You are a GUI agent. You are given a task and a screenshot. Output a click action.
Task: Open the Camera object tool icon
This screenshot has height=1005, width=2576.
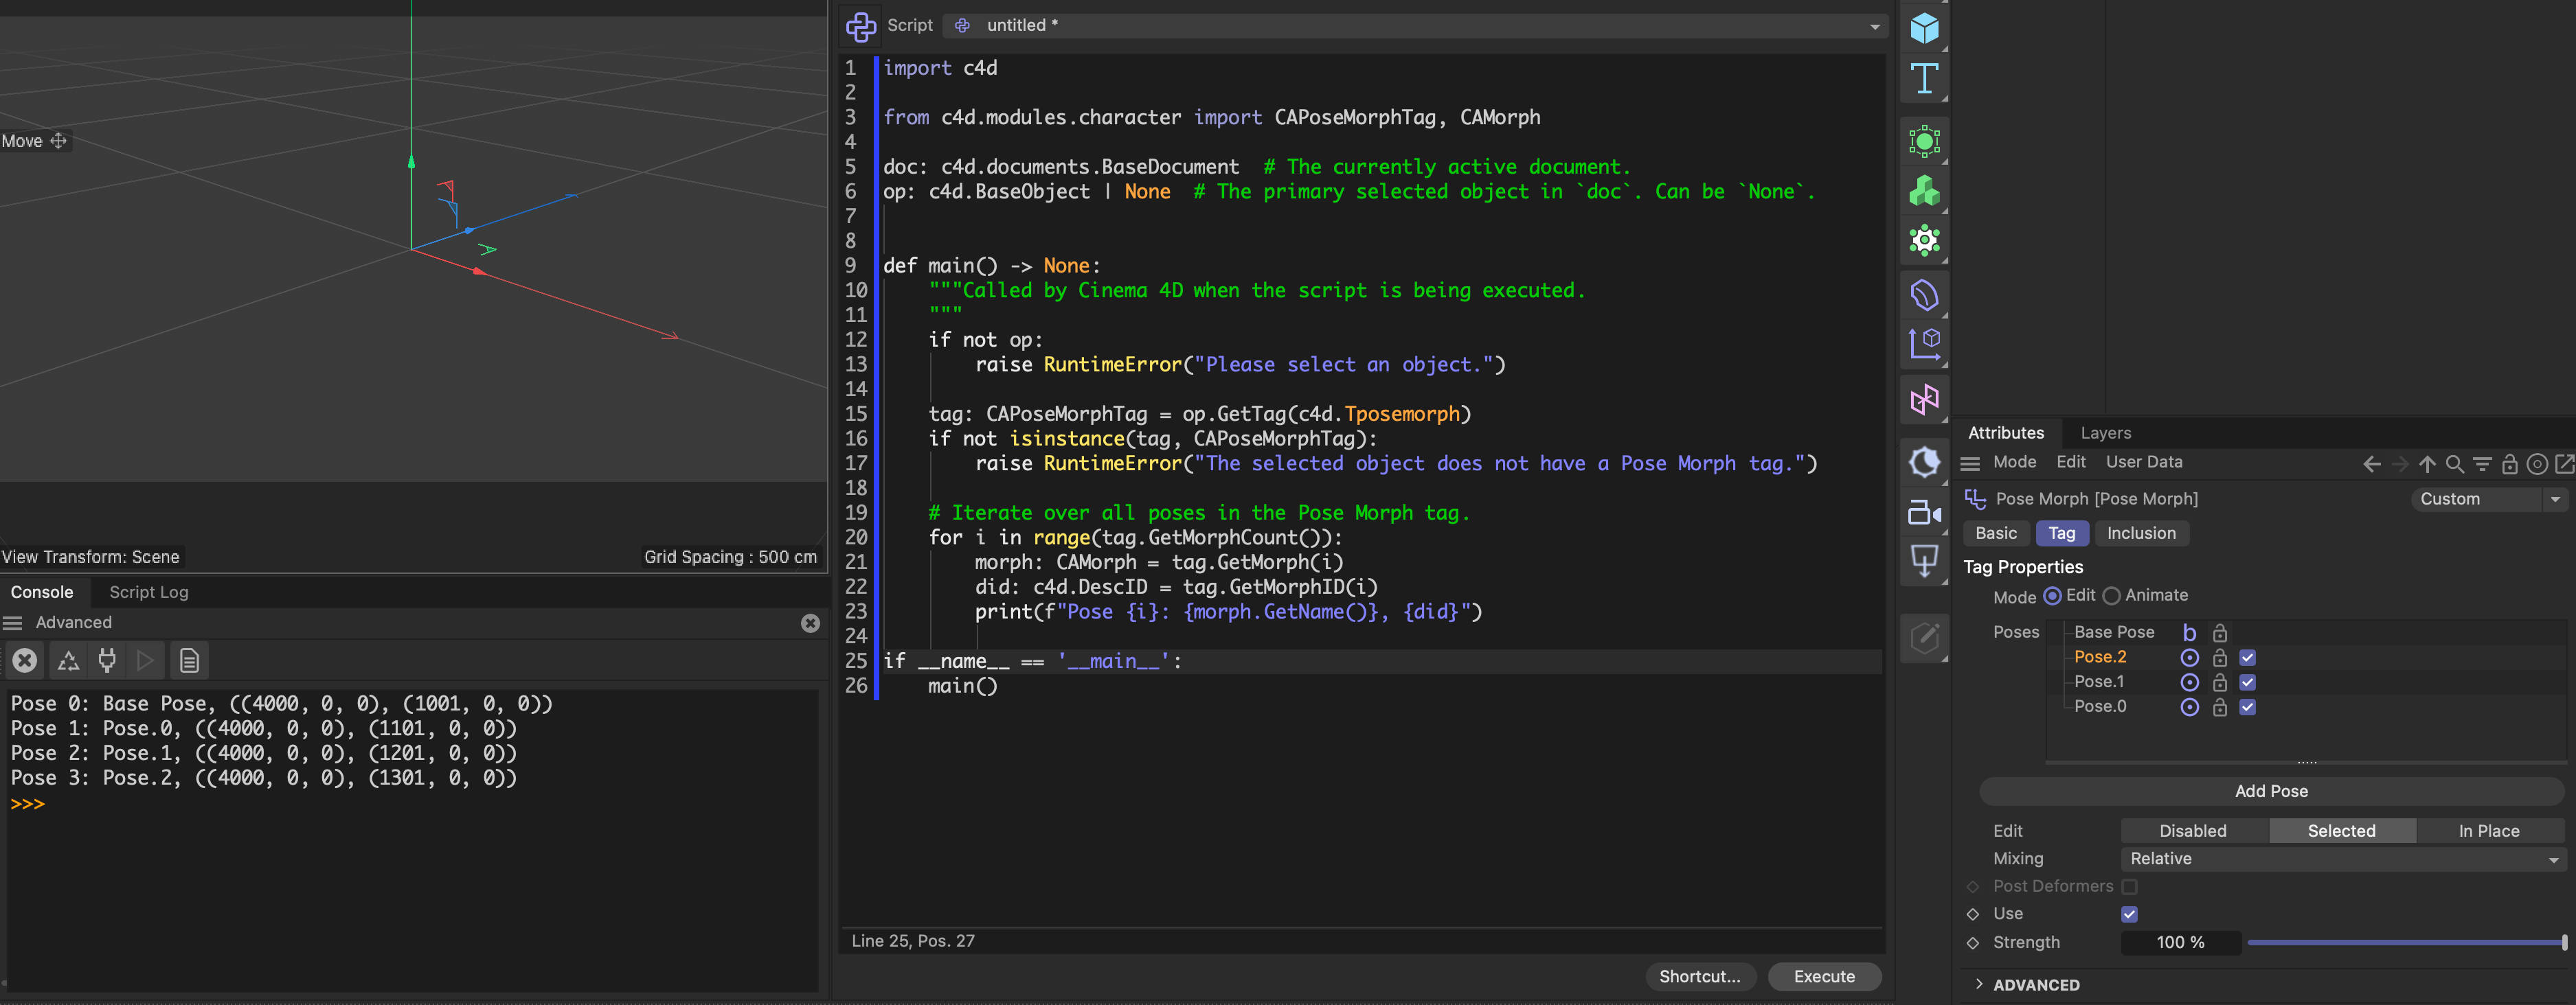1924,513
